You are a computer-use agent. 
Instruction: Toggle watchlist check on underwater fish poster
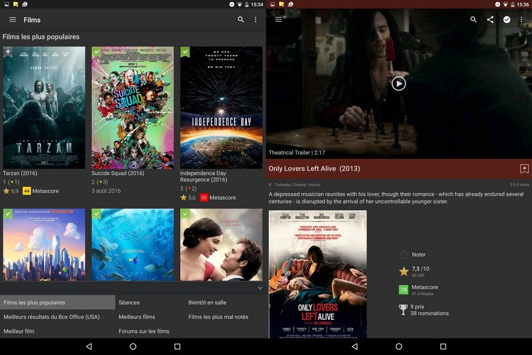(x=96, y=214)
